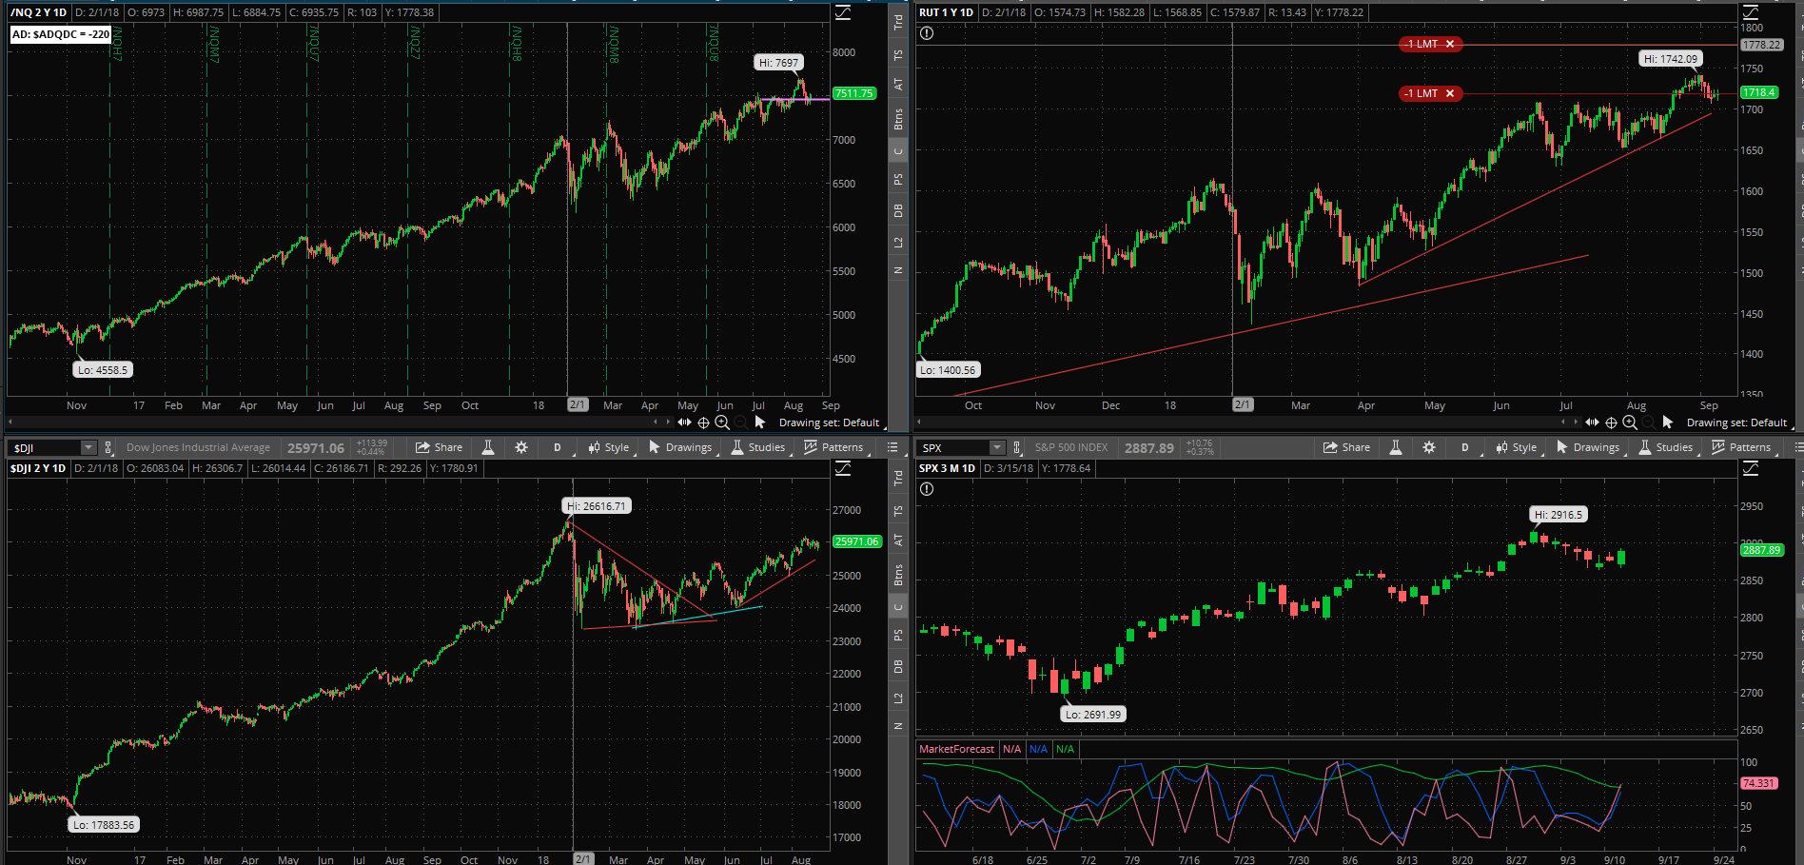
Task: Open Drawing set: Default on /NQ chart
Action: tap(829, 423)
